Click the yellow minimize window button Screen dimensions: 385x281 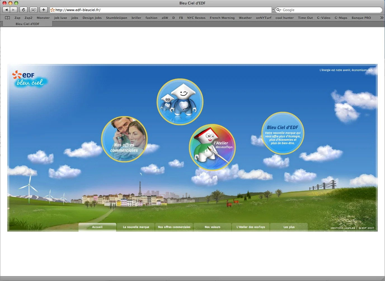(10, 3)
